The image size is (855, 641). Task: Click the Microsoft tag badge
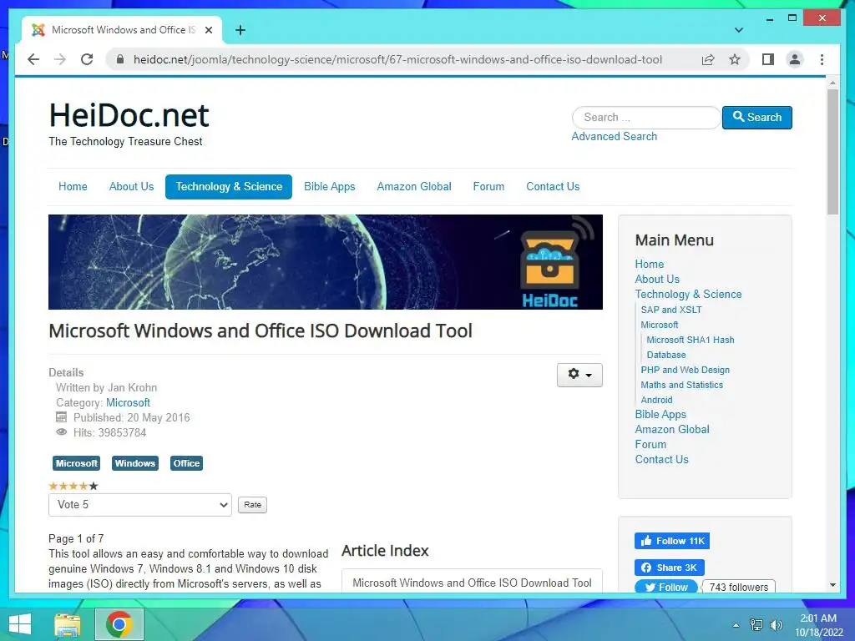(x=76, y=463)
